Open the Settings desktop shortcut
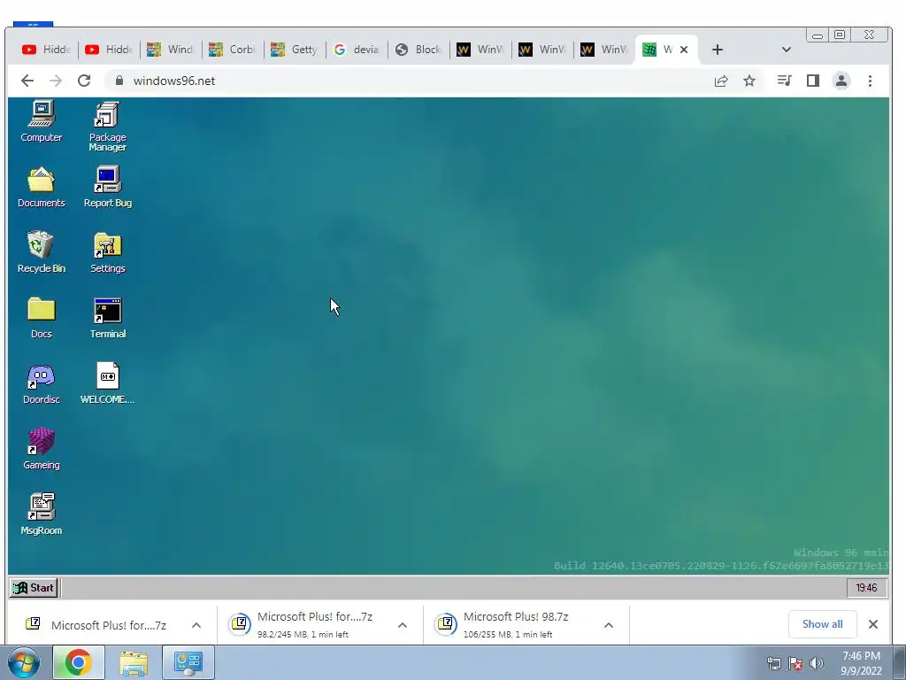 click(x=107, y=252)
